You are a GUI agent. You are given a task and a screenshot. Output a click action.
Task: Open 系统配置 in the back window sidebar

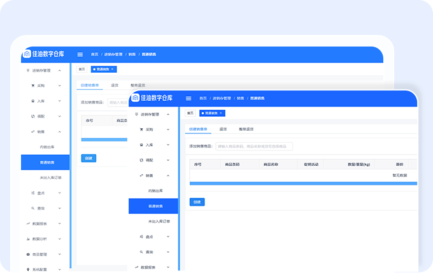click(39, 269)
